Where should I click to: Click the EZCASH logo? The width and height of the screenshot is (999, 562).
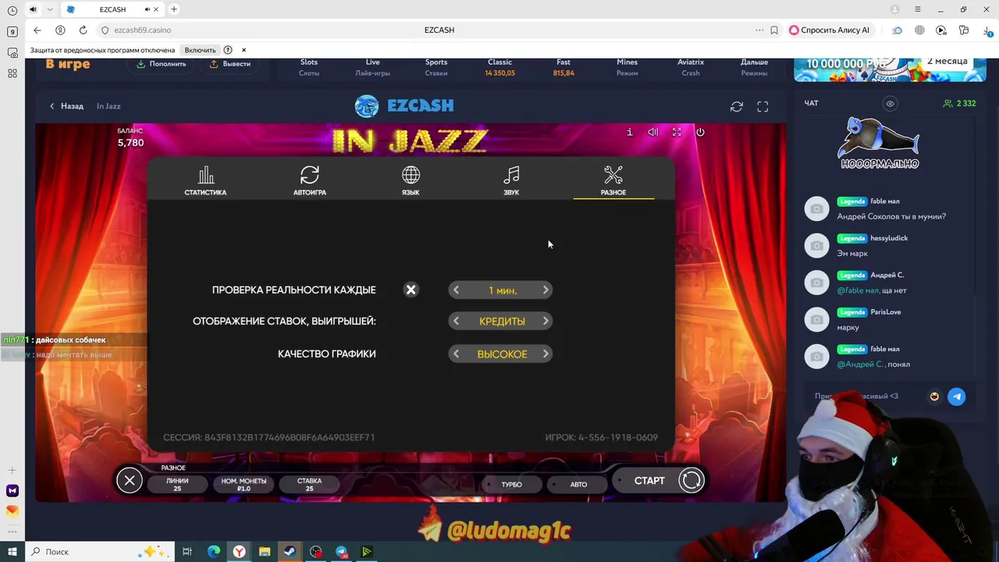(x=404, y=105)
